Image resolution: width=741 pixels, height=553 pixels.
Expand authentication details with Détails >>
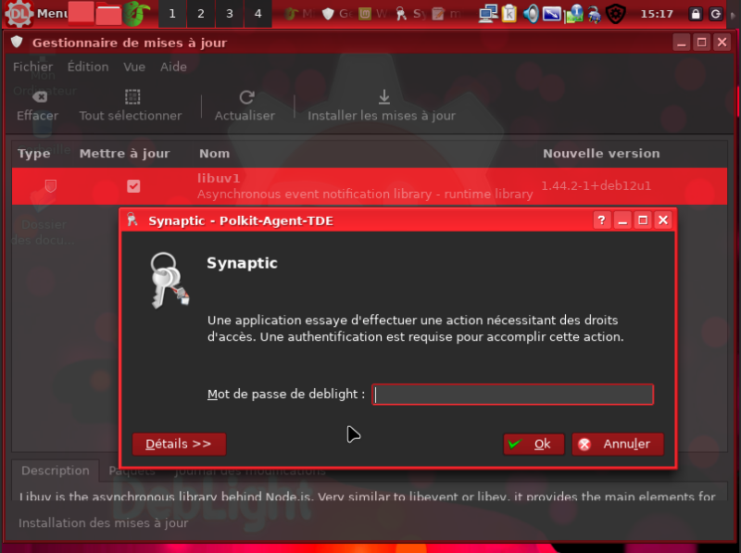pos(179,445)
